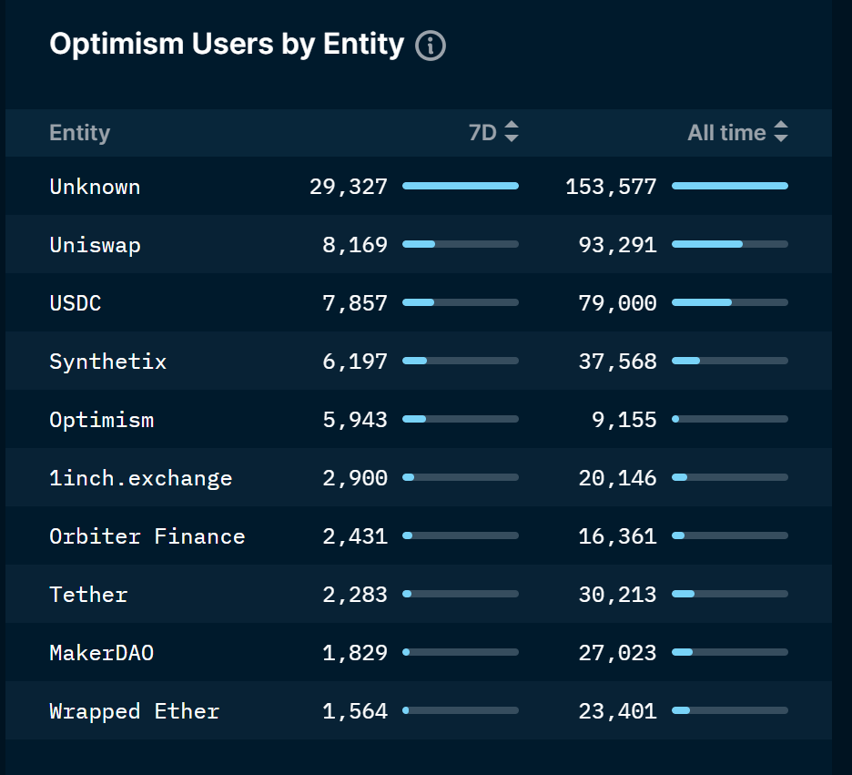
Task: Click the All time column header label
Action: (726, 133)
